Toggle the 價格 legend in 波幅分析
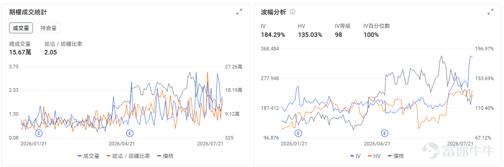 pyautogui.click(x=396, y=156)
